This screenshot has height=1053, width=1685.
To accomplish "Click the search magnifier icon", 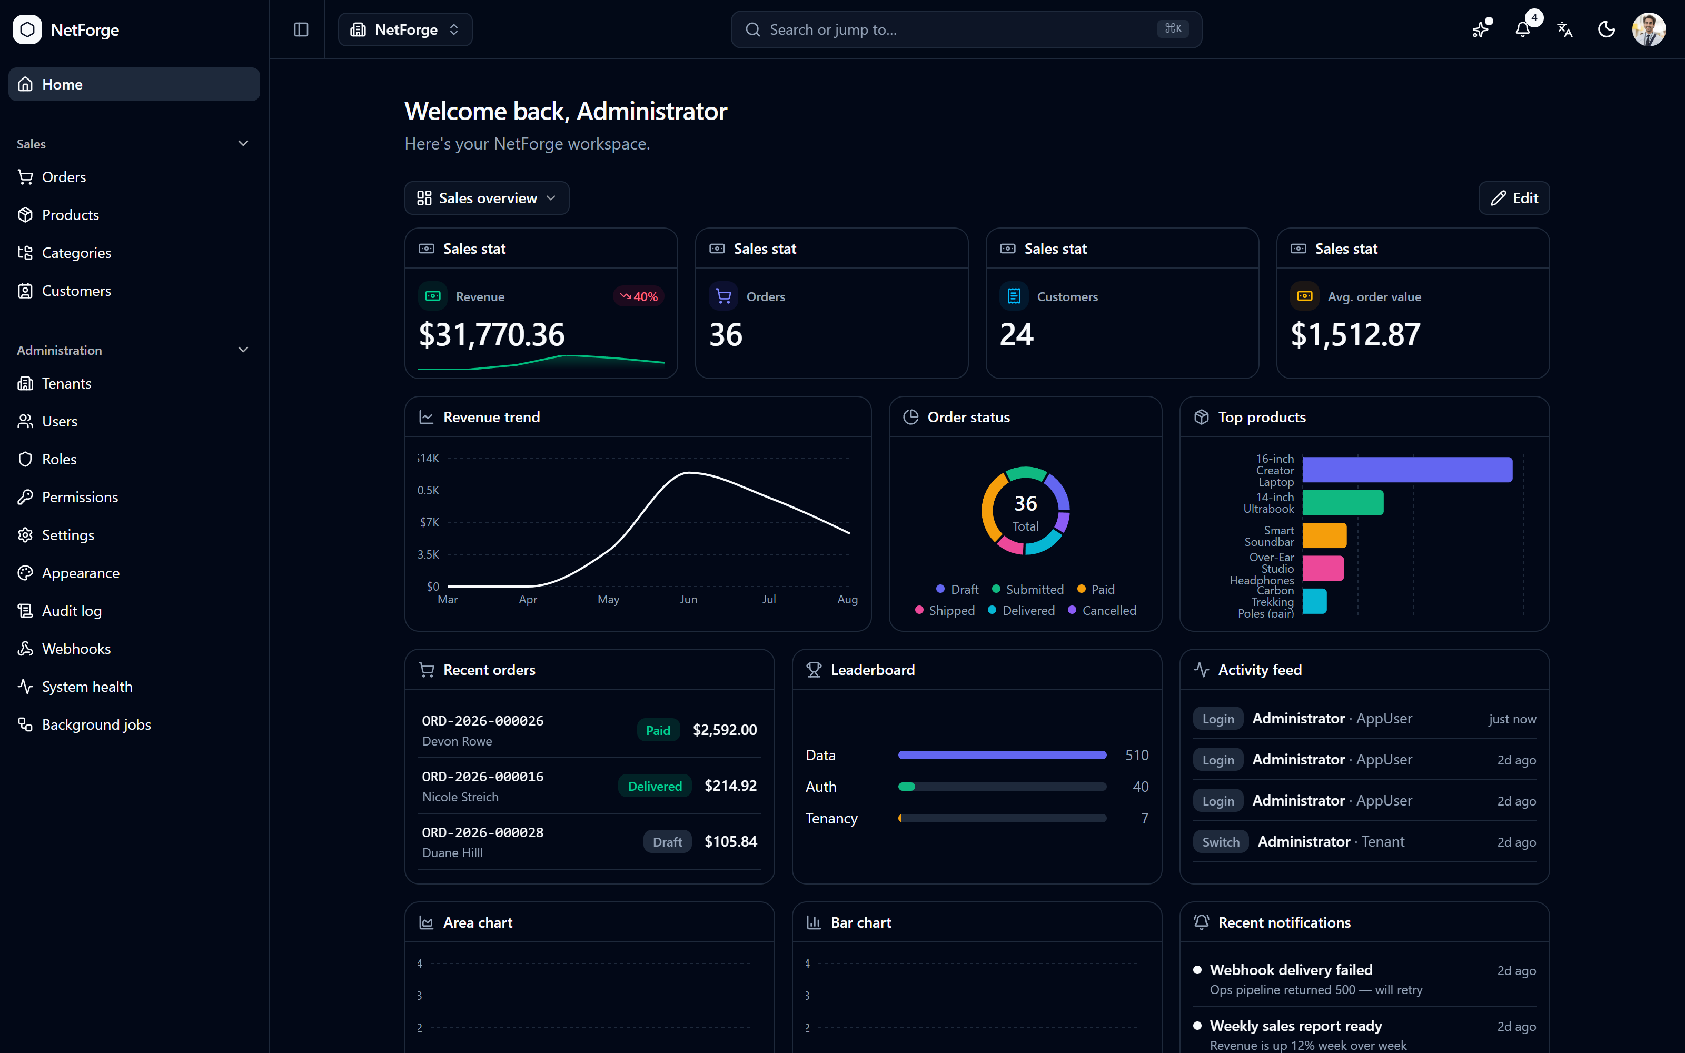I will (x=752, y=29).
